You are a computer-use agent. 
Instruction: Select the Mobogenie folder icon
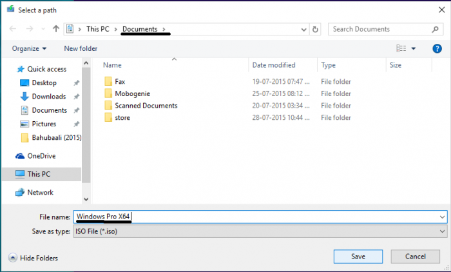(x=108, y=93)
